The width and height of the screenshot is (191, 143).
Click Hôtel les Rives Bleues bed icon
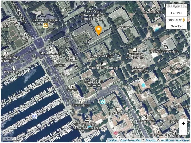click(x=103, y=64)
